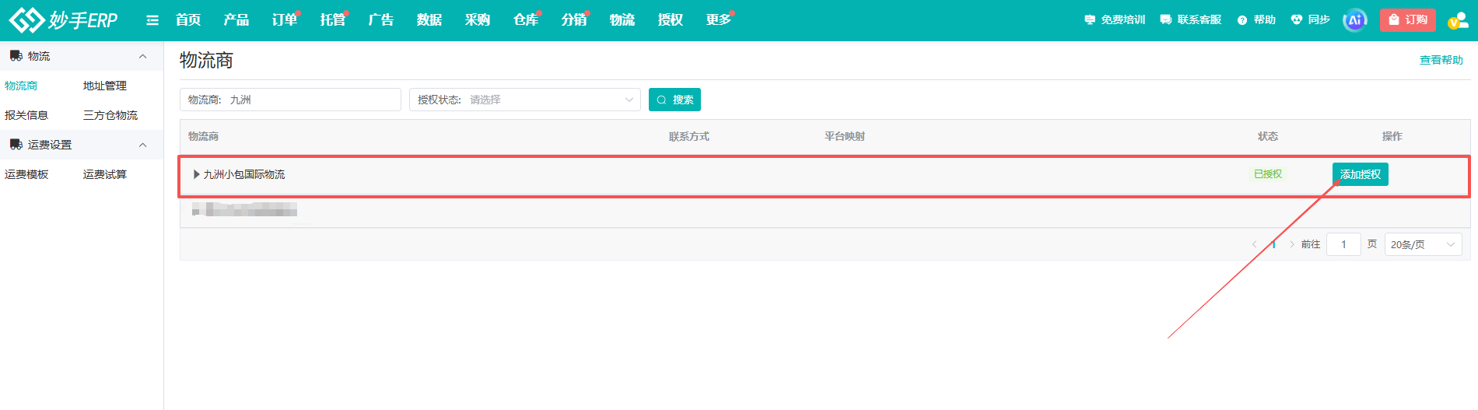This screenshot has height=410, width=1478.
Task: Open the 订单 menu
Action: coord(285,20)
